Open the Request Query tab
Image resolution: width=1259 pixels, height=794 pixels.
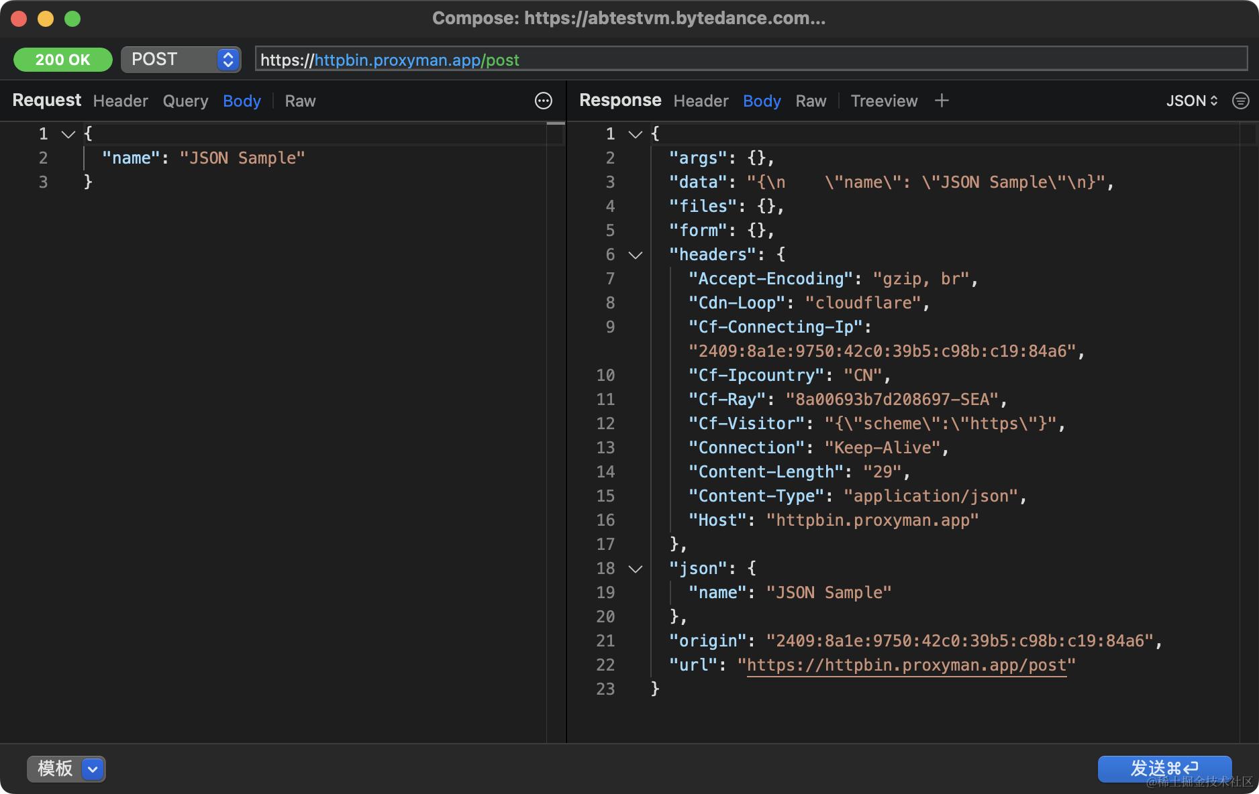[185, 101]
